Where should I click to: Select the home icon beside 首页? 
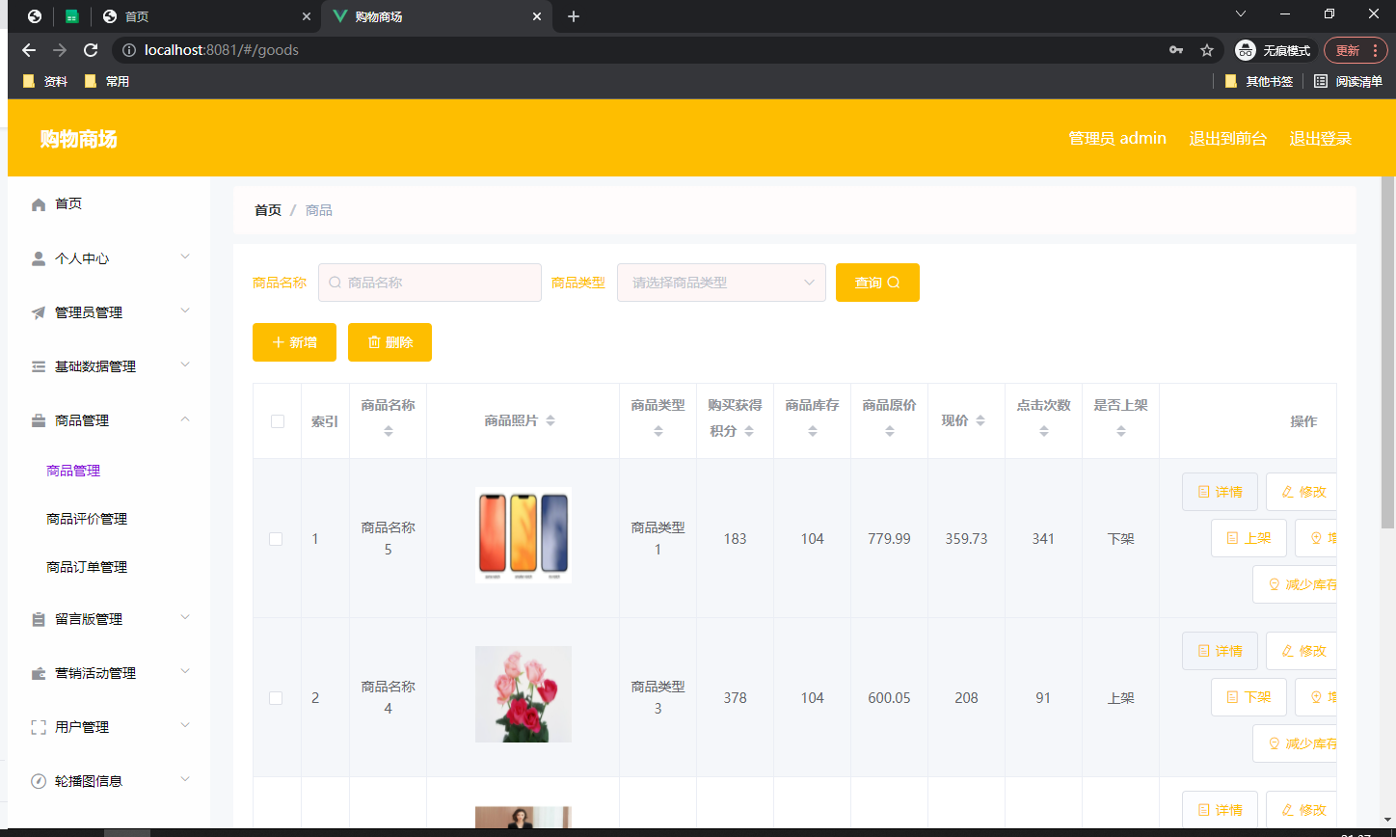tap(37, 203)
